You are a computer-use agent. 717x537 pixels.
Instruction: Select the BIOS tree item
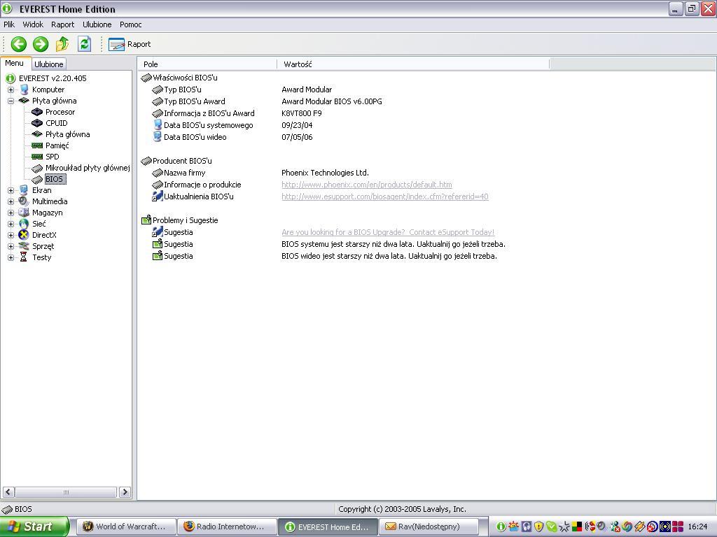(x=54, y=179)
